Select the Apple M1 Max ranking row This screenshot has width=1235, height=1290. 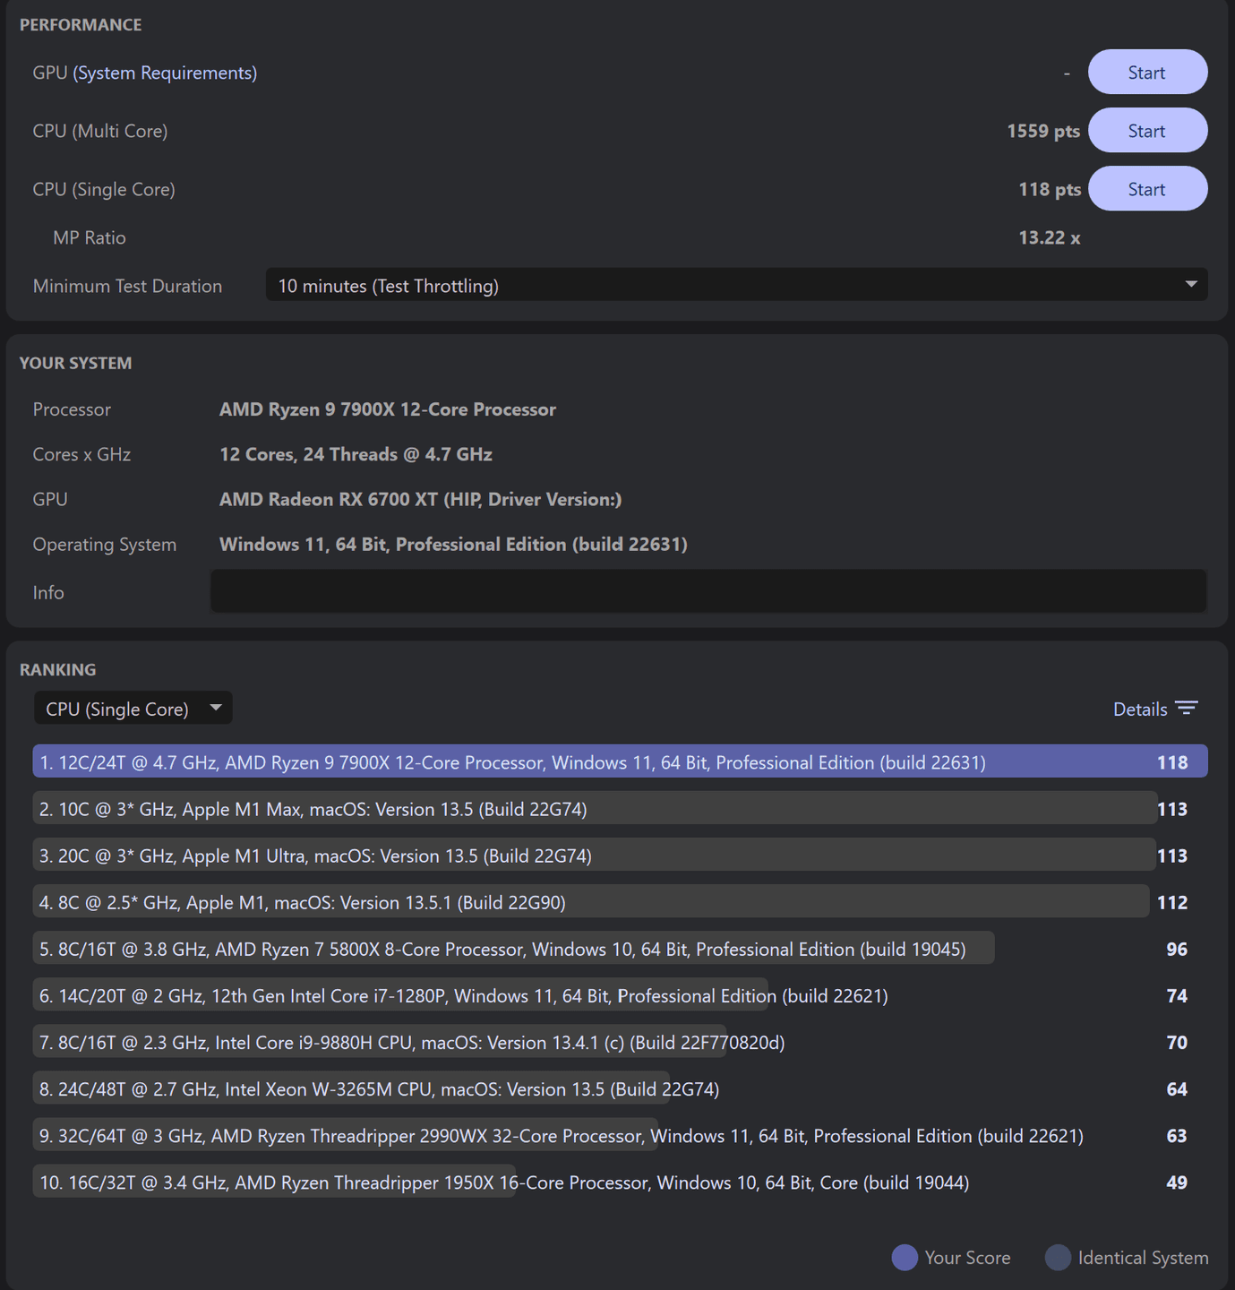(x=620, y=809)
